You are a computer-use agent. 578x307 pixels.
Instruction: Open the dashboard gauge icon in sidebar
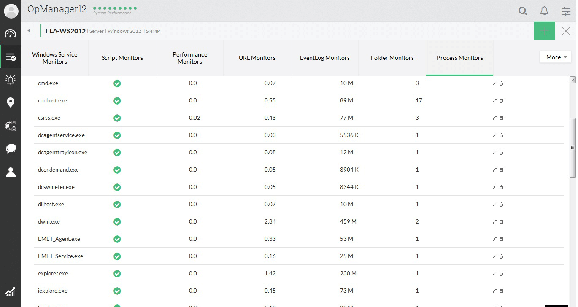click(11, 34)
